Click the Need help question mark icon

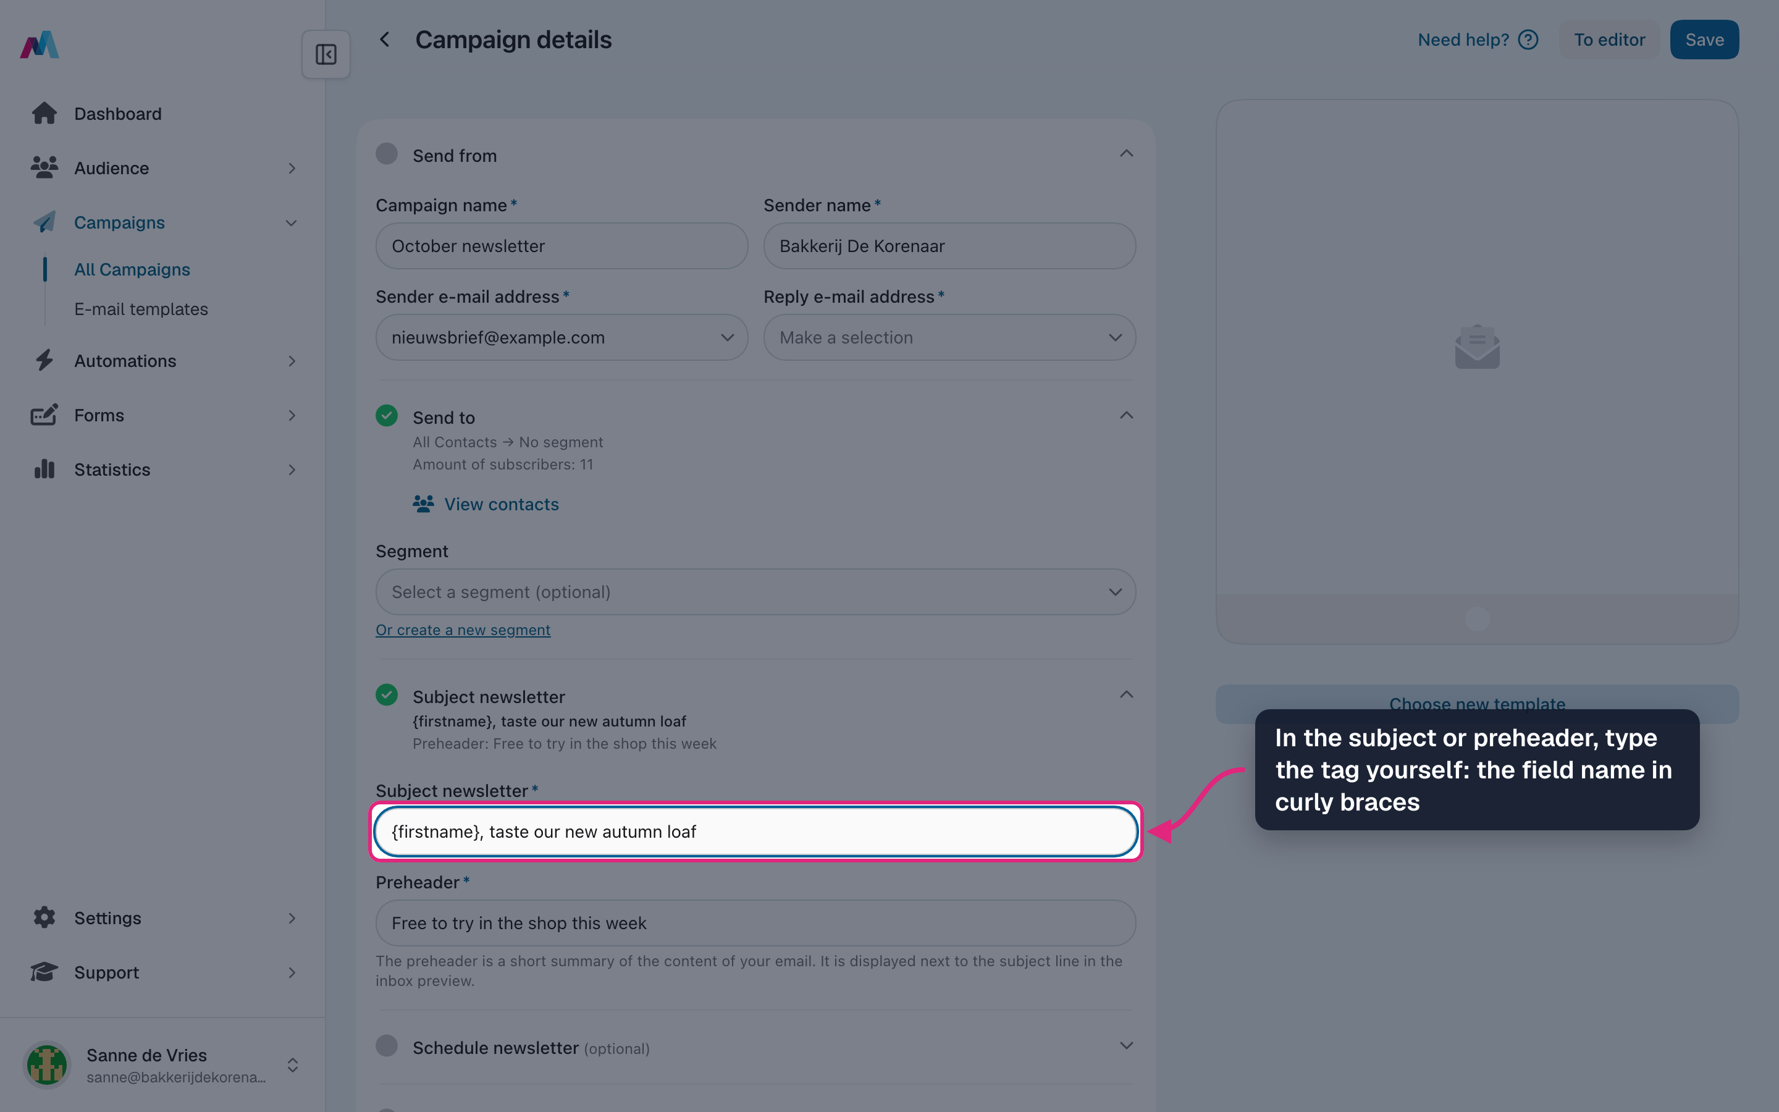pos(1528,40)
